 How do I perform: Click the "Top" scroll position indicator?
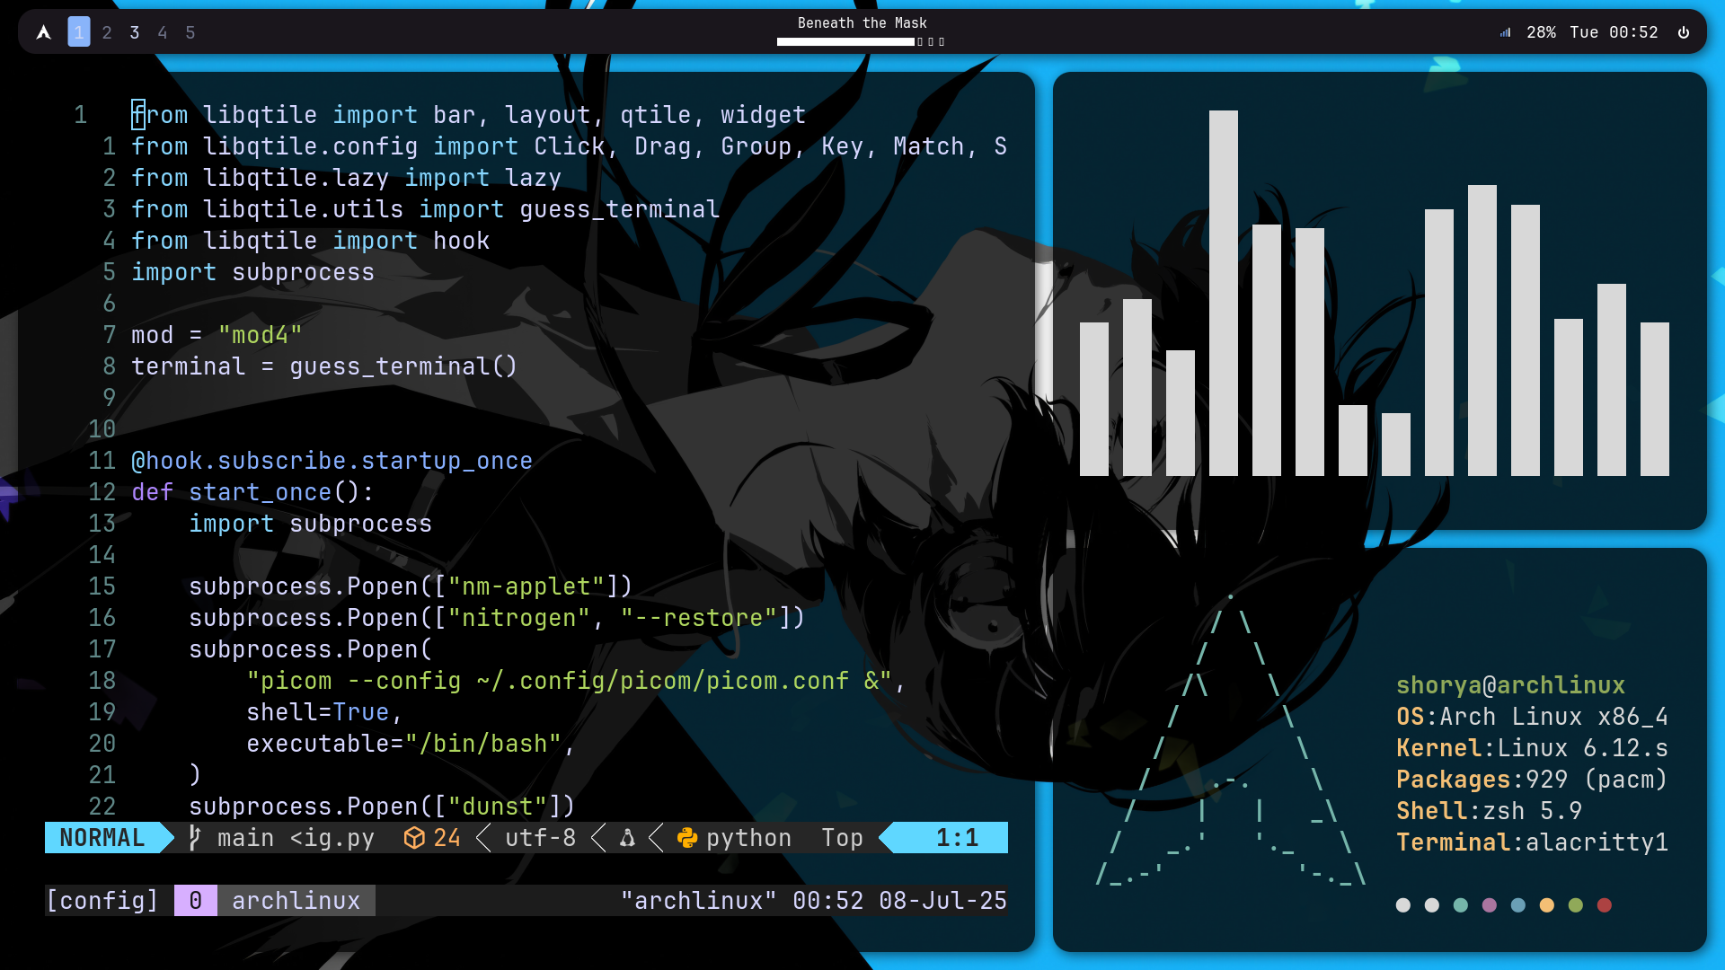pyautogui.click(x=842, y=838)
